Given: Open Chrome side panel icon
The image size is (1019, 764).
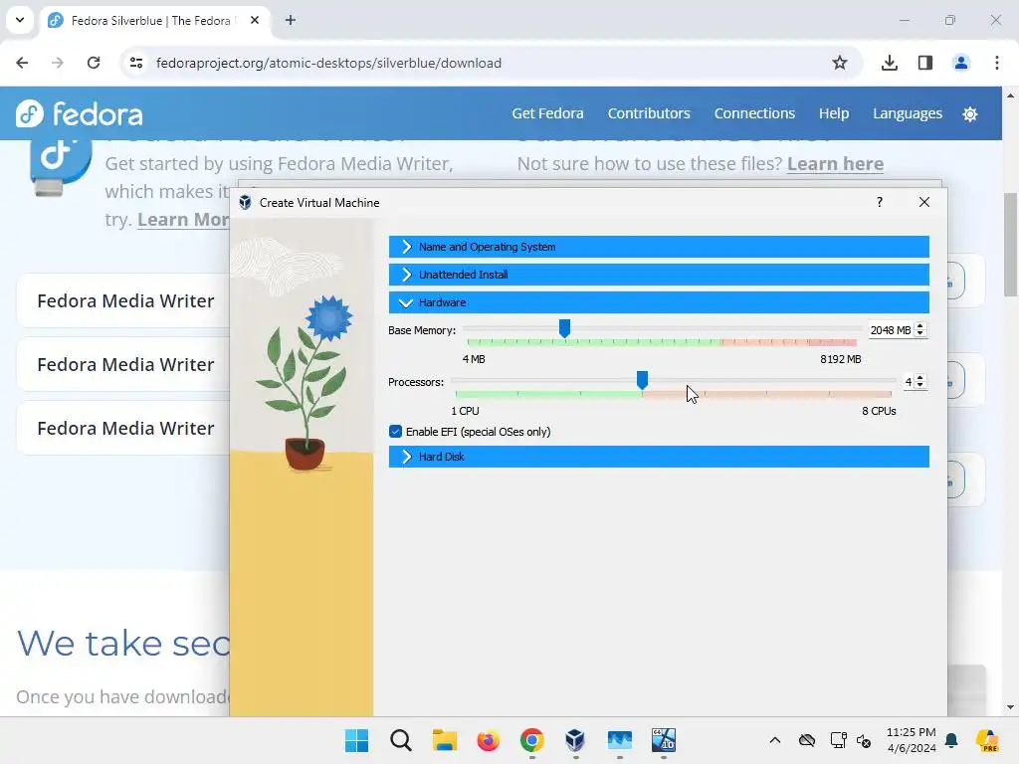Looking at the screenshot, I should click(x=924, y=63).
